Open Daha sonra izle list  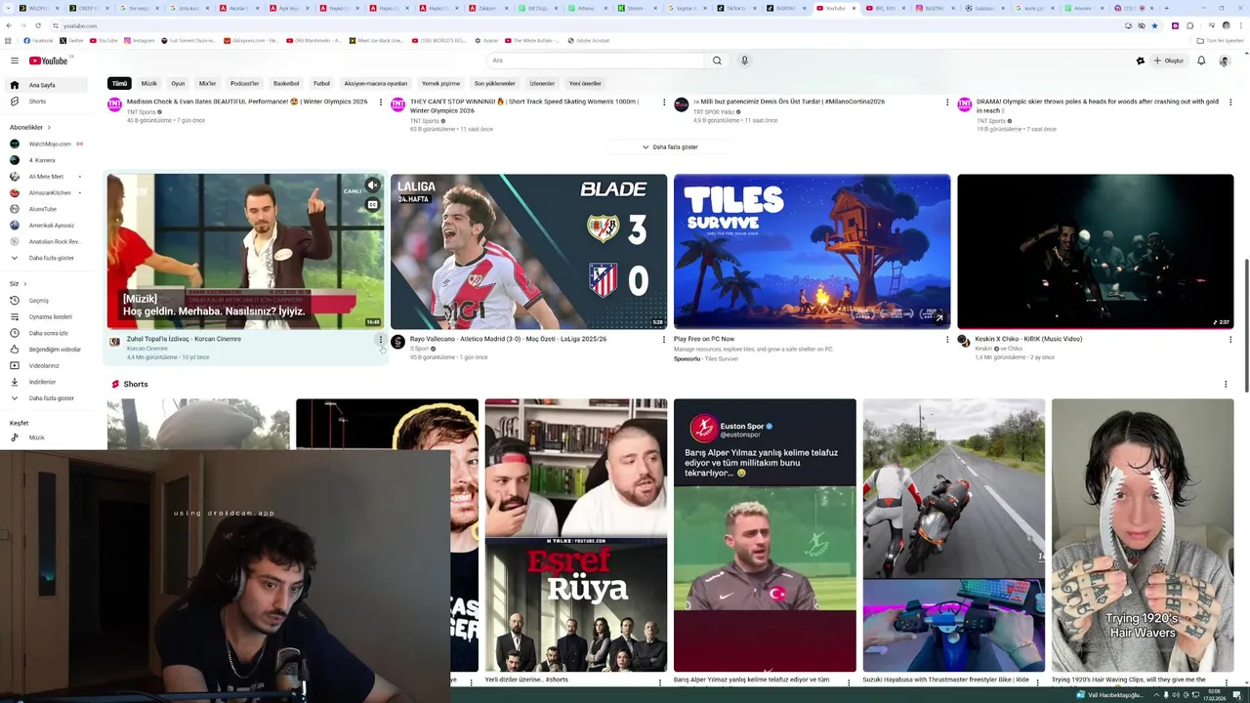(x=48, y=333)
